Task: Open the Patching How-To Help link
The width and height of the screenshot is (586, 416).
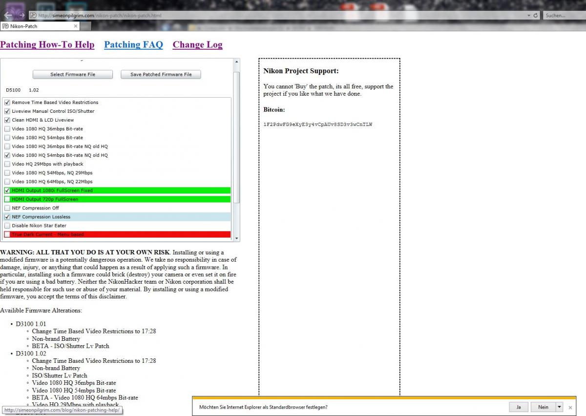Action: (47, 44)
